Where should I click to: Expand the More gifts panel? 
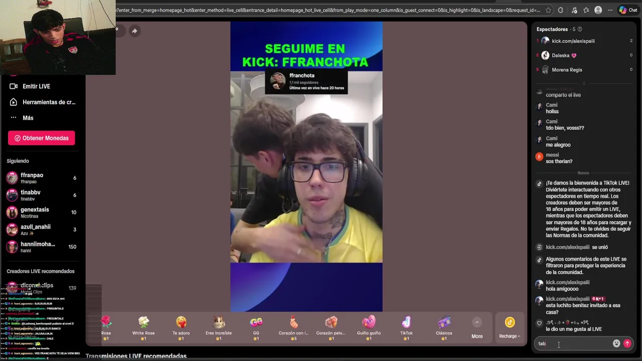tap(477, 328)
